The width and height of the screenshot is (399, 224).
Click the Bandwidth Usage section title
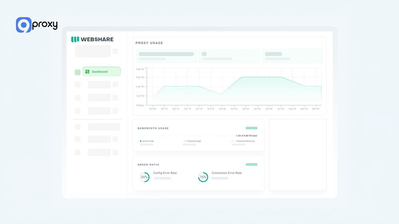[x=153, y=128]
